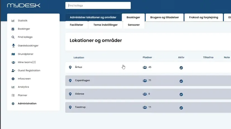Image resolution: width=231 pixels, height=129 pixels.
Task: Click the location pin icon for Århus
Action: (70, 67)
